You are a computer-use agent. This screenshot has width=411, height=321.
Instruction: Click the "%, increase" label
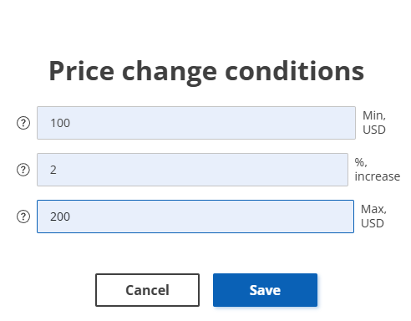(x=378, y=170)
